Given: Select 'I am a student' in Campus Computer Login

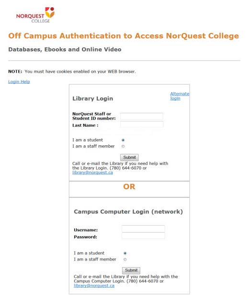Looking at the screenshot, I should point(125,253).
